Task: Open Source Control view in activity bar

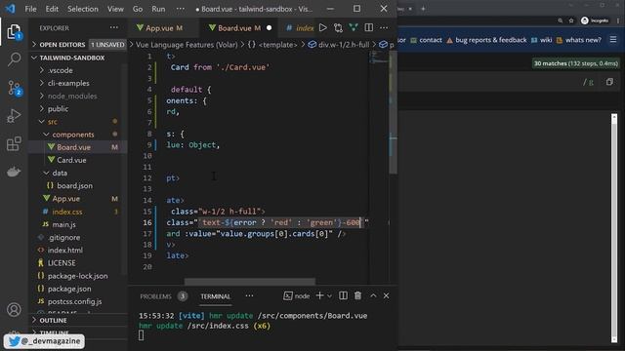Action: (x=14, y=88)
